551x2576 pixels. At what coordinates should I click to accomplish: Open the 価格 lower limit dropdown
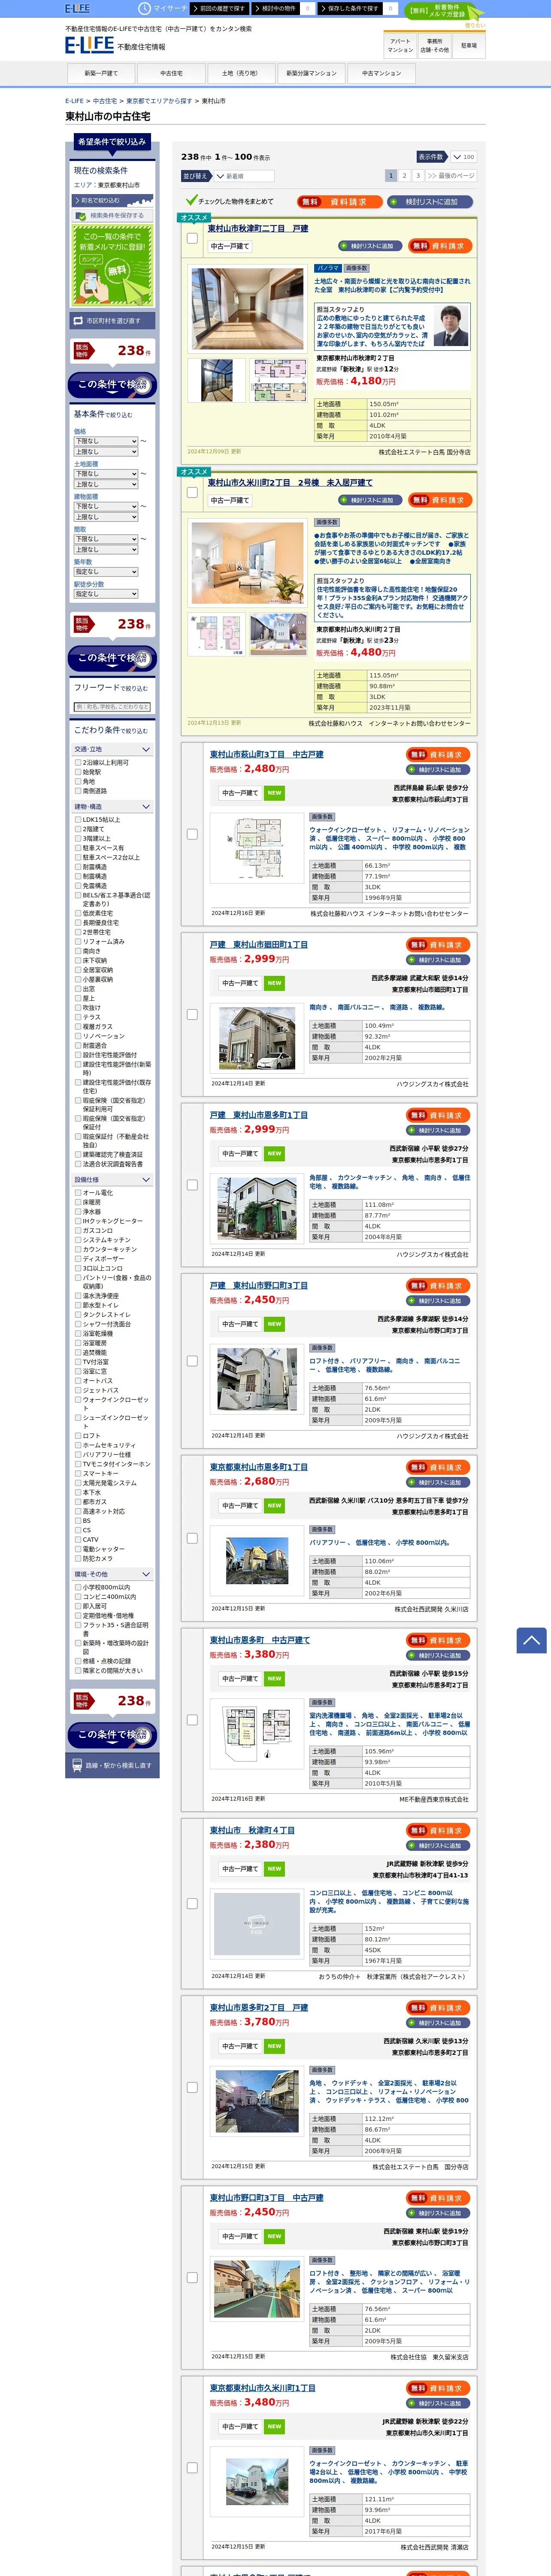[x=105, y=441]
